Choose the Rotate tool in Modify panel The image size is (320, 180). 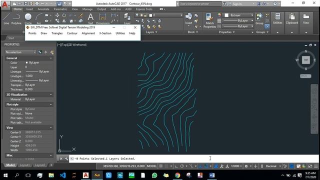[x=64, y=15]
